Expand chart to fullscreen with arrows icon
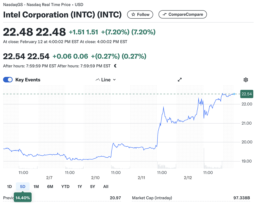Screen dimensions: 255x203 tap(180, 80)
